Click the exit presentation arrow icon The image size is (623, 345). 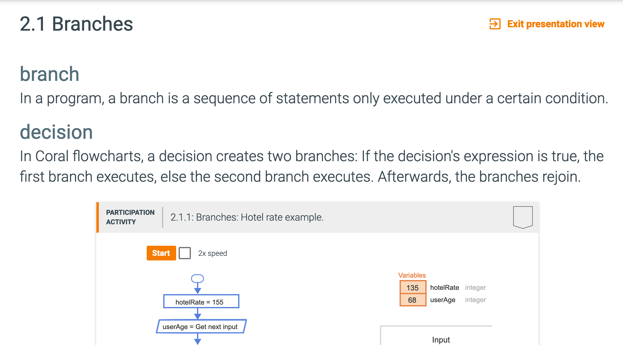(495, 24)
